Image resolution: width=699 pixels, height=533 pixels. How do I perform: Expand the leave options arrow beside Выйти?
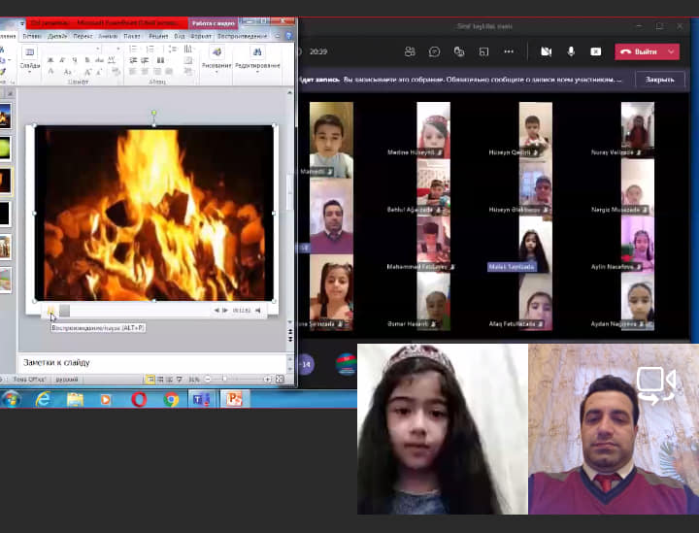[672, 51]
